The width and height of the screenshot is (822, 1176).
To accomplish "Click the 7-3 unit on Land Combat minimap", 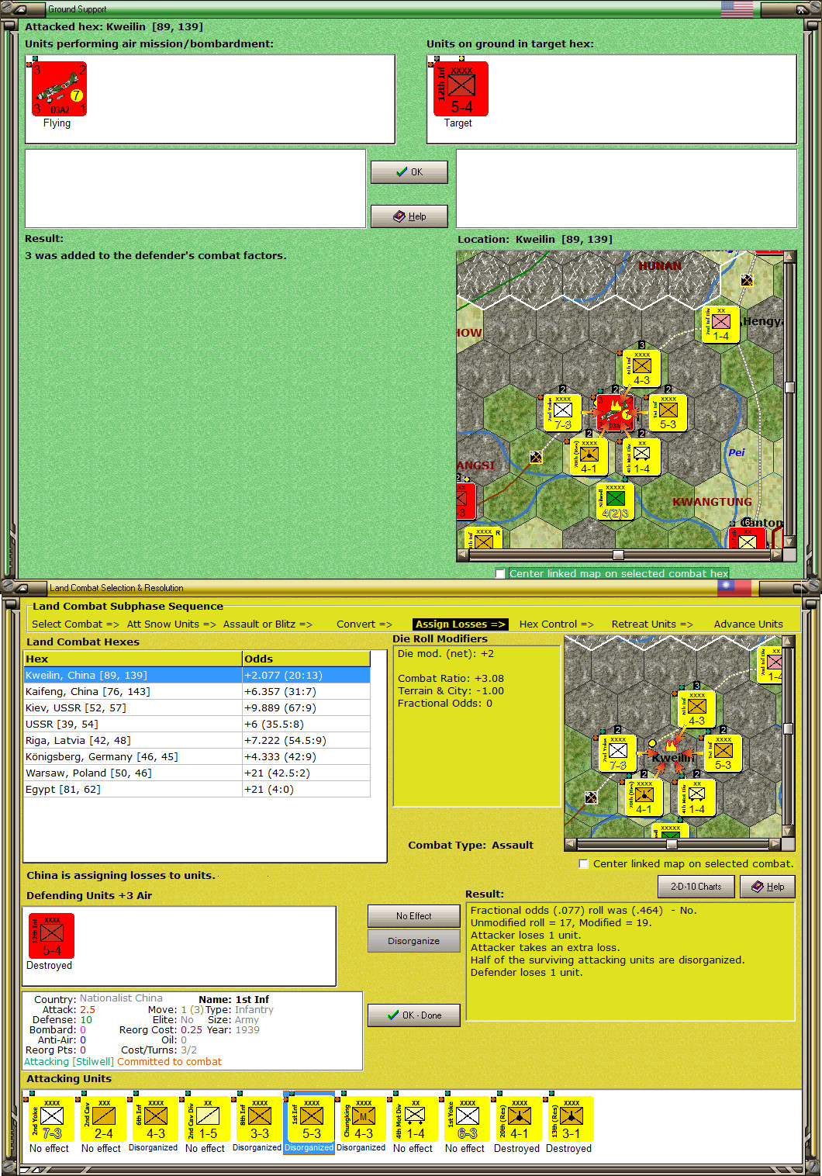I will point(617,753).
